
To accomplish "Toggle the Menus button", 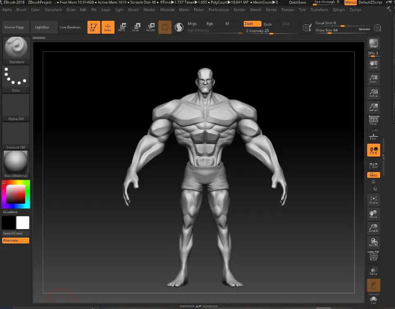I will tap(351, 2).
